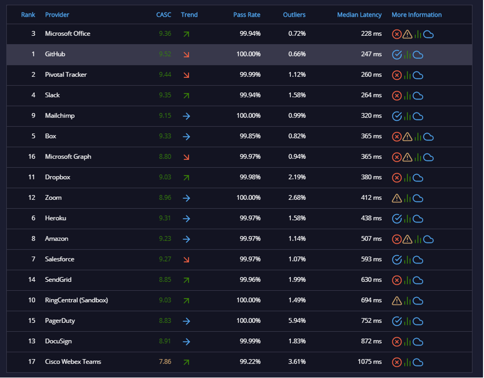This screenshot has height=378, width=484.
Task: Click the 7.86 CASC score
Action: pos(165,362)
